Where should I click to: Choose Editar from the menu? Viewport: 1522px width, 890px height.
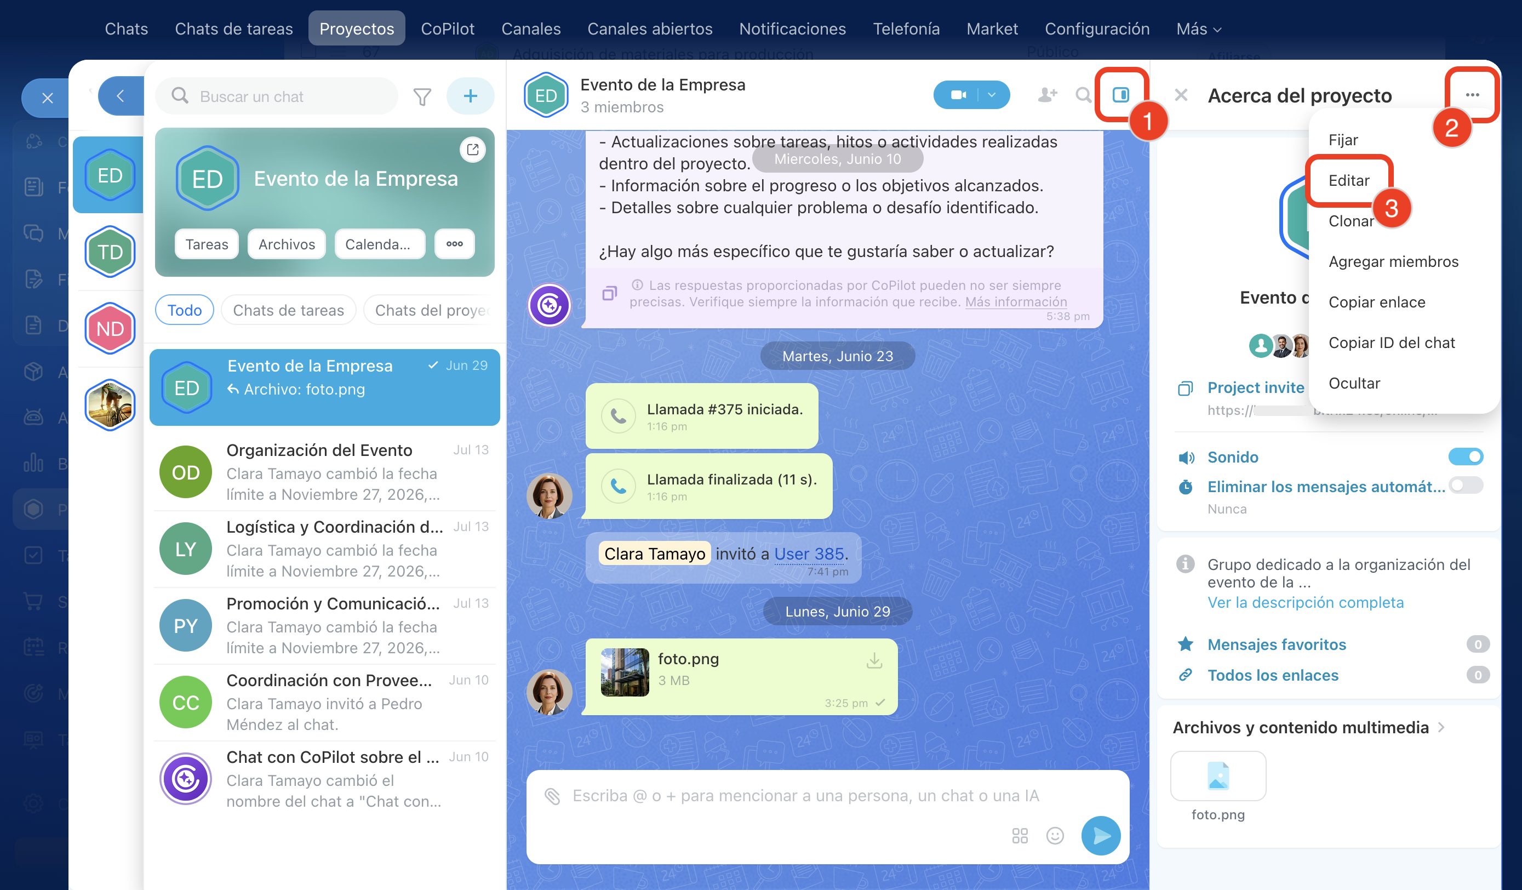[x=1349, y=181]
